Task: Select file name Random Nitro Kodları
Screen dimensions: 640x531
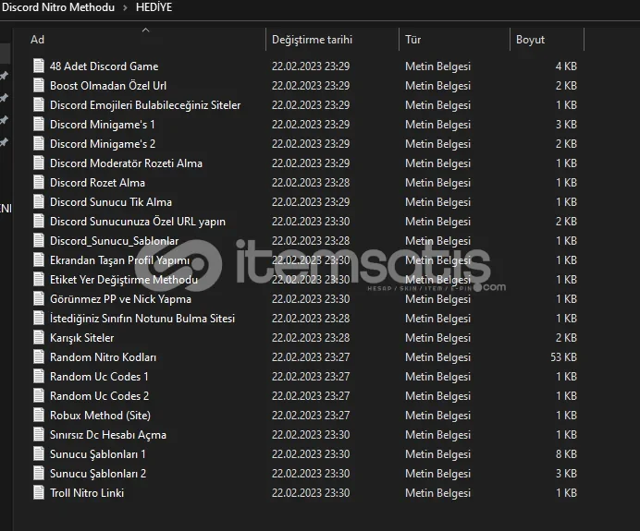Action: coord(103,357)
